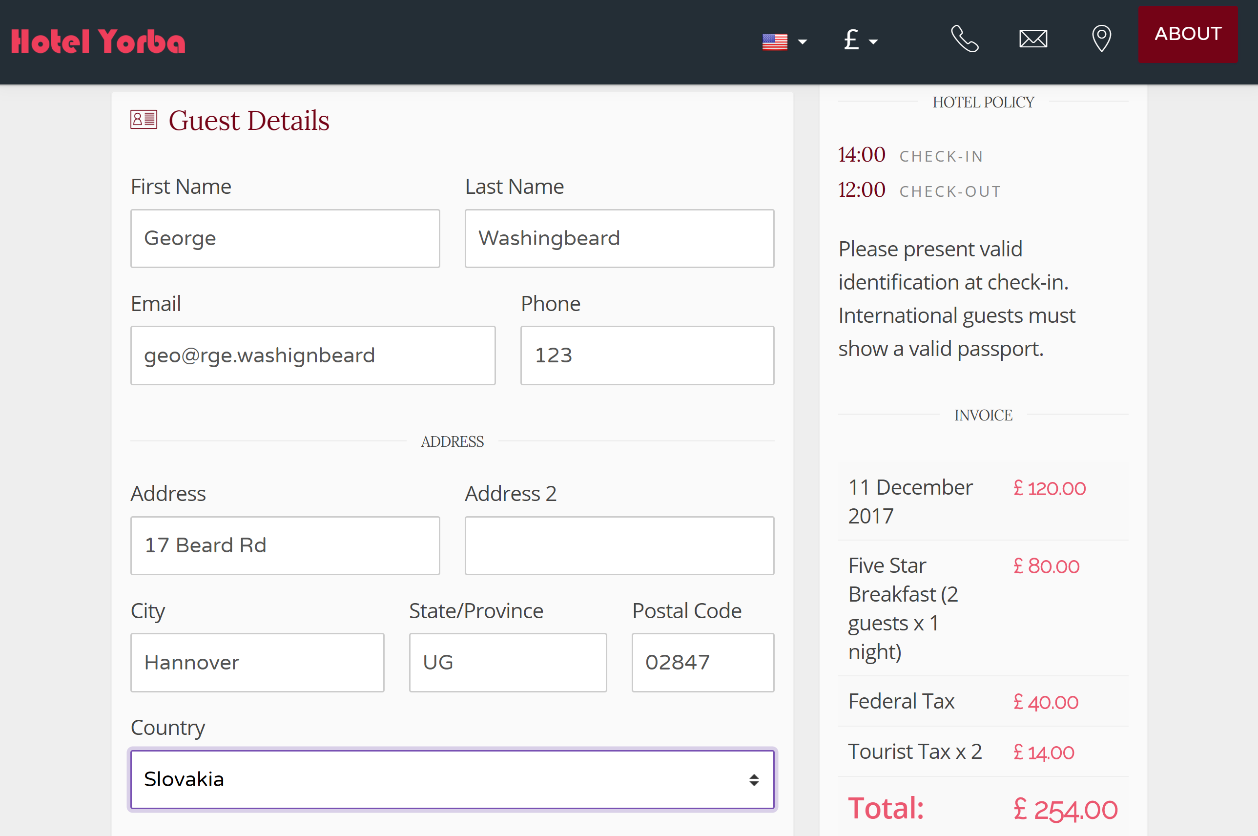Screen dimensions: 1258x836
Task: Click the £ 254.00 total amount
Action: click(x=1065, y=809)
